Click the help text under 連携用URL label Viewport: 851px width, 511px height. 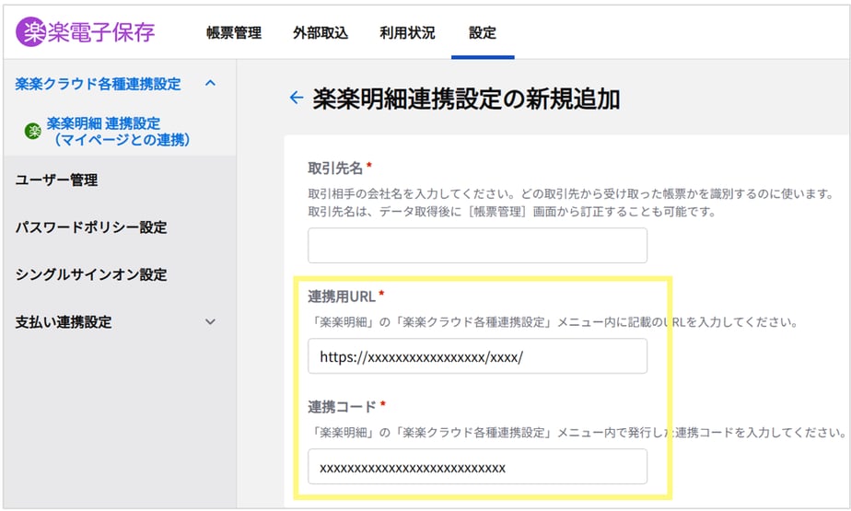click(553, 322)
